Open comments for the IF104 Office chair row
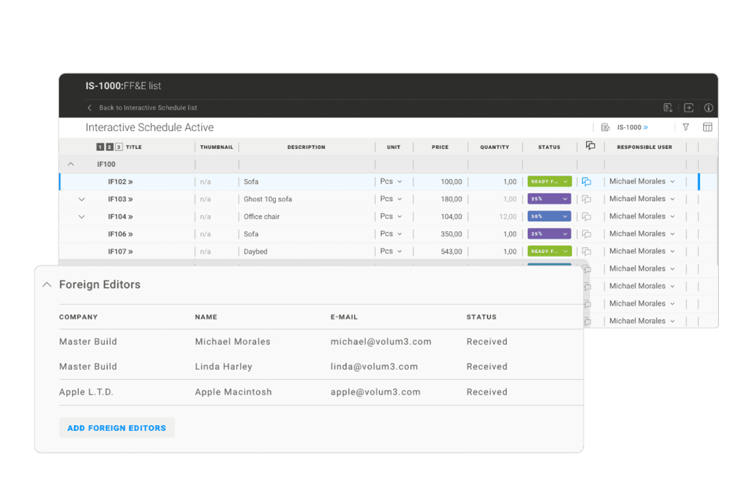Image resolution: width=753 pixels, height=504 pixels. pos(587,217)
